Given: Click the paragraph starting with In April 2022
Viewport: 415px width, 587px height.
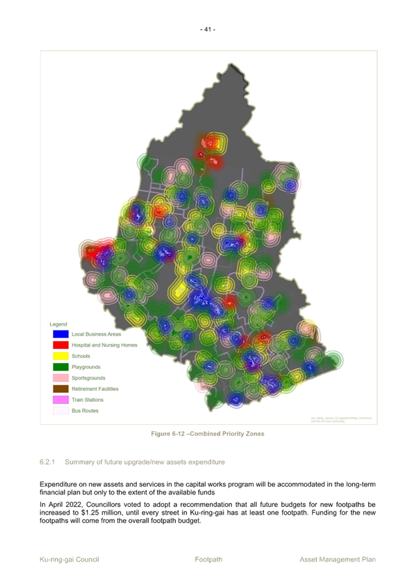Looking at the screenshot, I should click(x=207, y=513).
